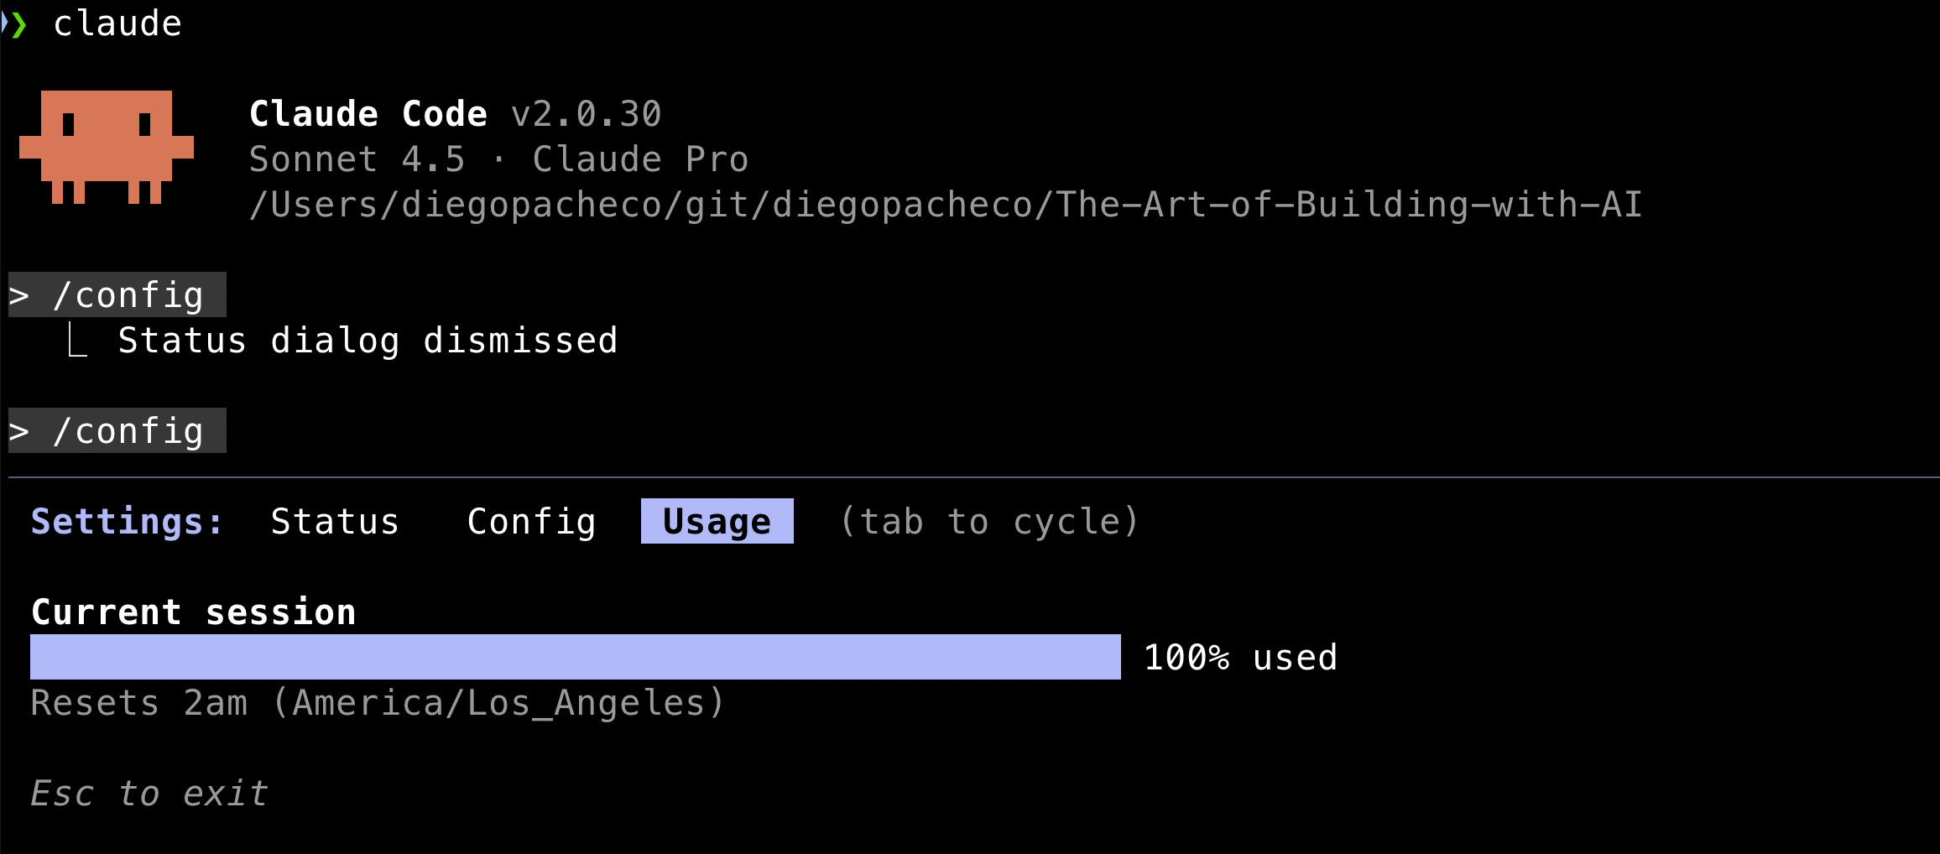Switch to the Status settings tab
1940x854 pixels.
(334, 522)
